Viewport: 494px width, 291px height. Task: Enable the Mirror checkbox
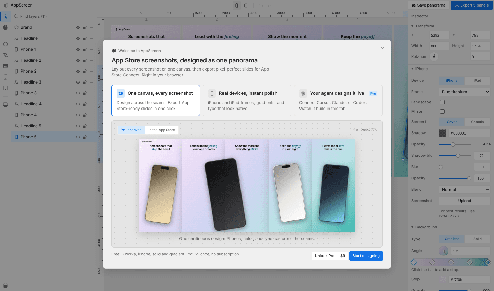point(442,111)
